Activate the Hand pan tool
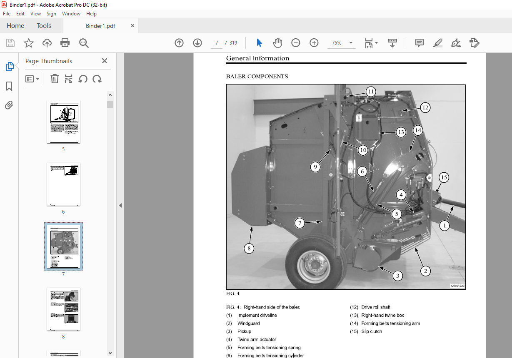 pos(277,43)
